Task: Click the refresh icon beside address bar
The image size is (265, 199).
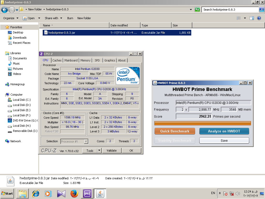Action: [197, 10]
